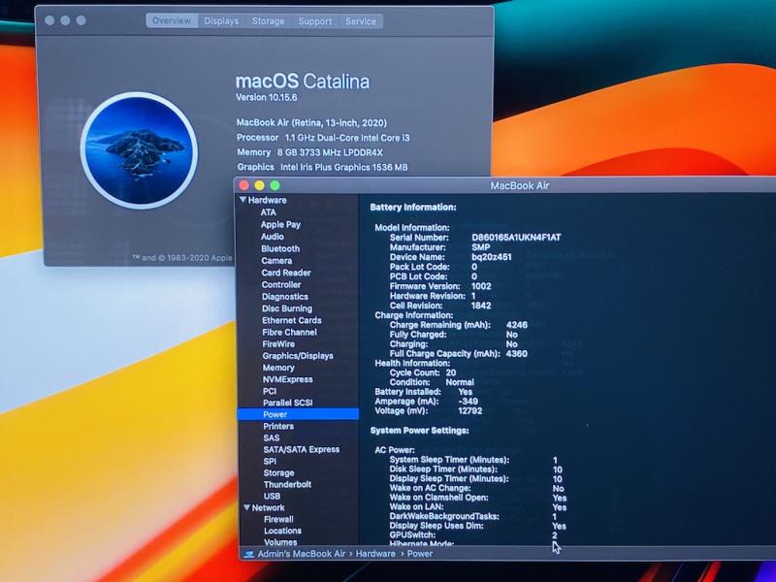Select the highlighted Power sidebar item
Viewport: 776px width, 582px height.
click(298, 414)
